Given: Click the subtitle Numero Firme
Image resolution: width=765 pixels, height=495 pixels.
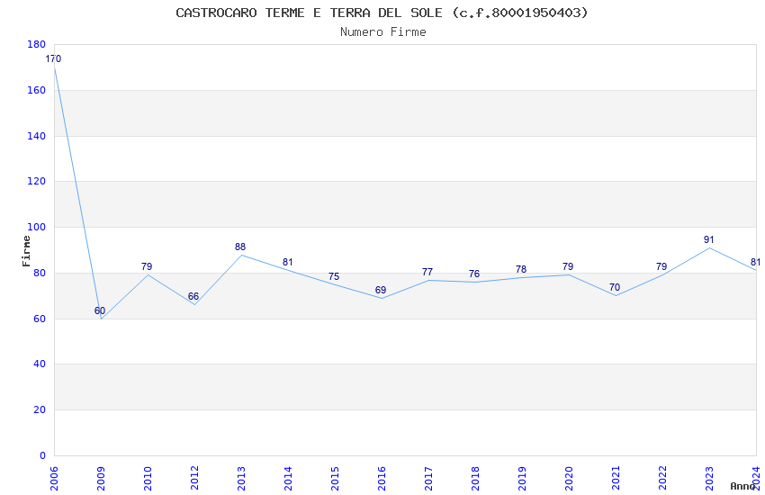Looking at the screenshot, I should pyautogui.click(x=383, y=32).
